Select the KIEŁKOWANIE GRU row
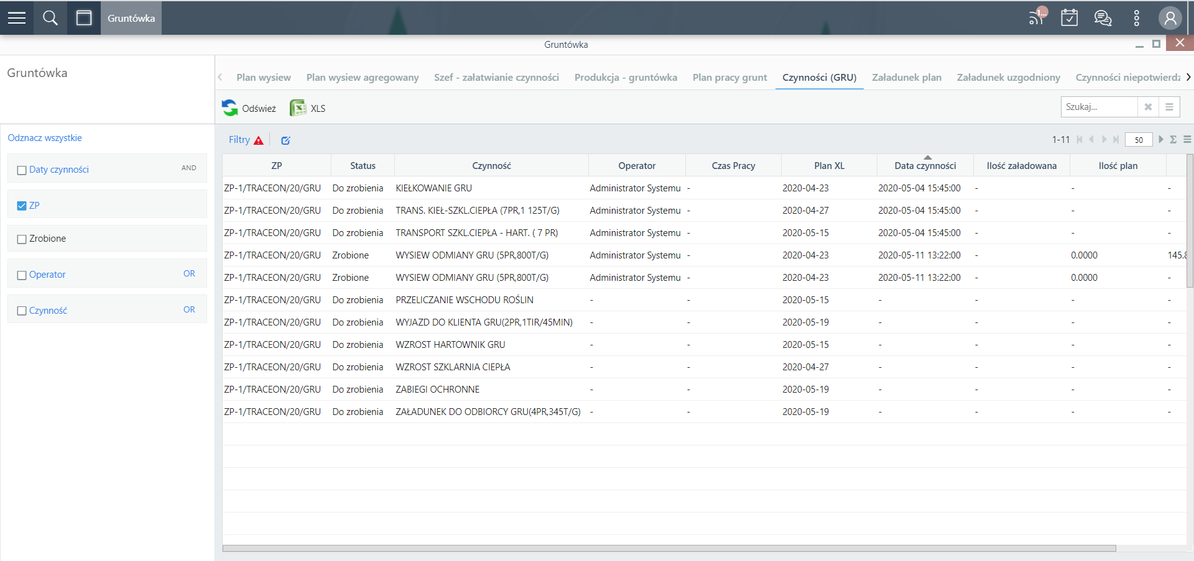The image size is (1194, 561). [x=705, y=188]
